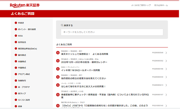Click the FAQ00000302 ID text
Image resolution: width=180 pixels, height=109 pixels.
pos(158,61)
